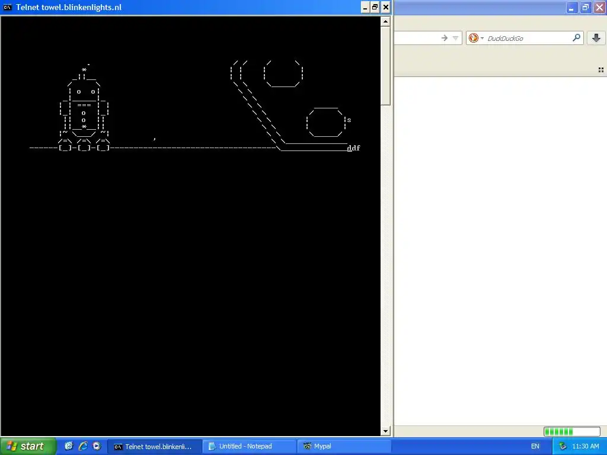Click the 'ddf' text in the Telnet window
The image size is (607, 455).
(353, 148)
